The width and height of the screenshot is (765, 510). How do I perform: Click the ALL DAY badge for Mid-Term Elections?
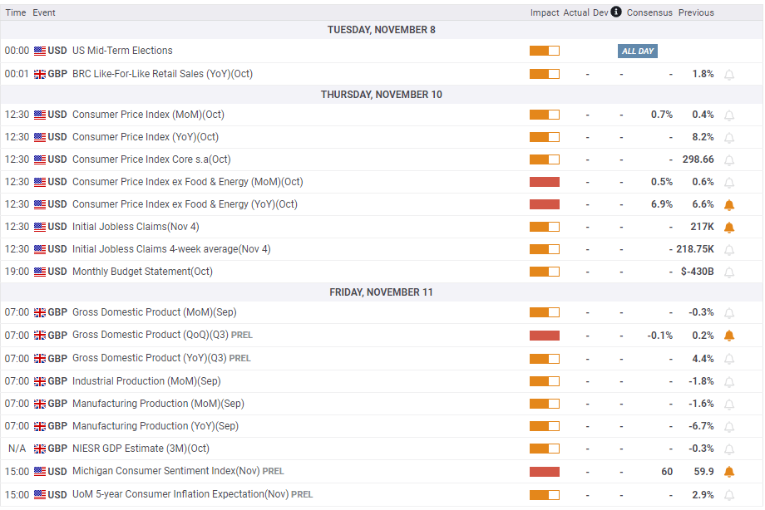(638, 51)
